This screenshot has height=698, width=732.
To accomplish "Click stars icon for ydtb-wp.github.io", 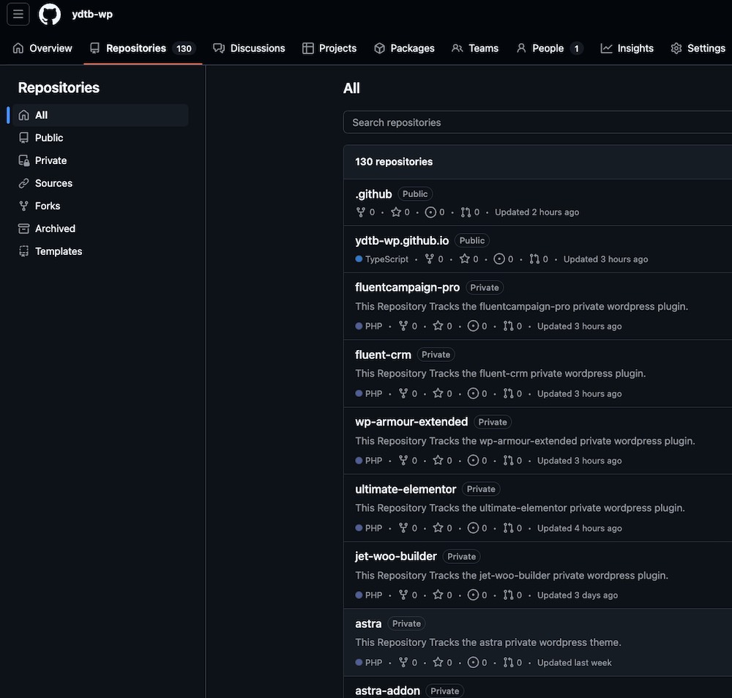I will (x=465, y=259).
